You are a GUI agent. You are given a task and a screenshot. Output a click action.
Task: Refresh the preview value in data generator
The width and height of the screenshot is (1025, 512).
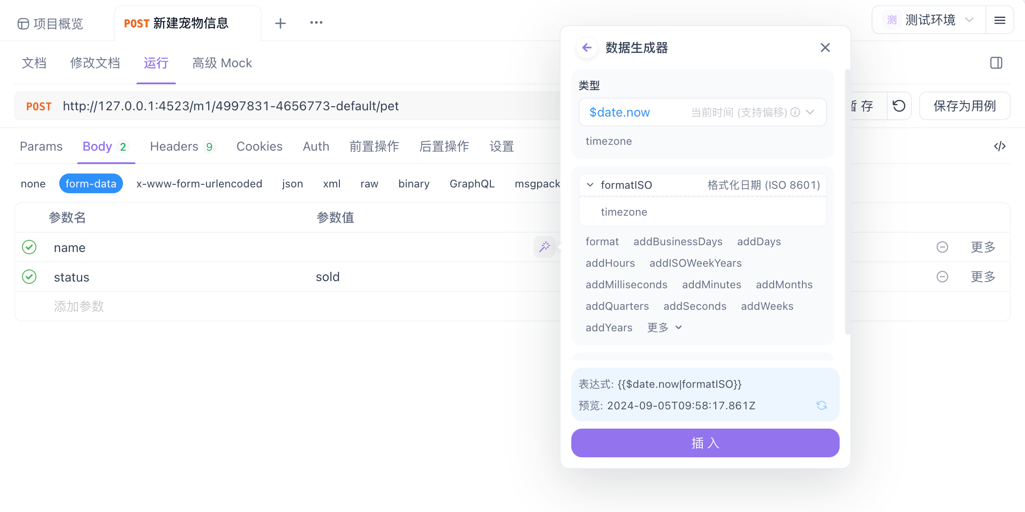(x=822, y=405)
